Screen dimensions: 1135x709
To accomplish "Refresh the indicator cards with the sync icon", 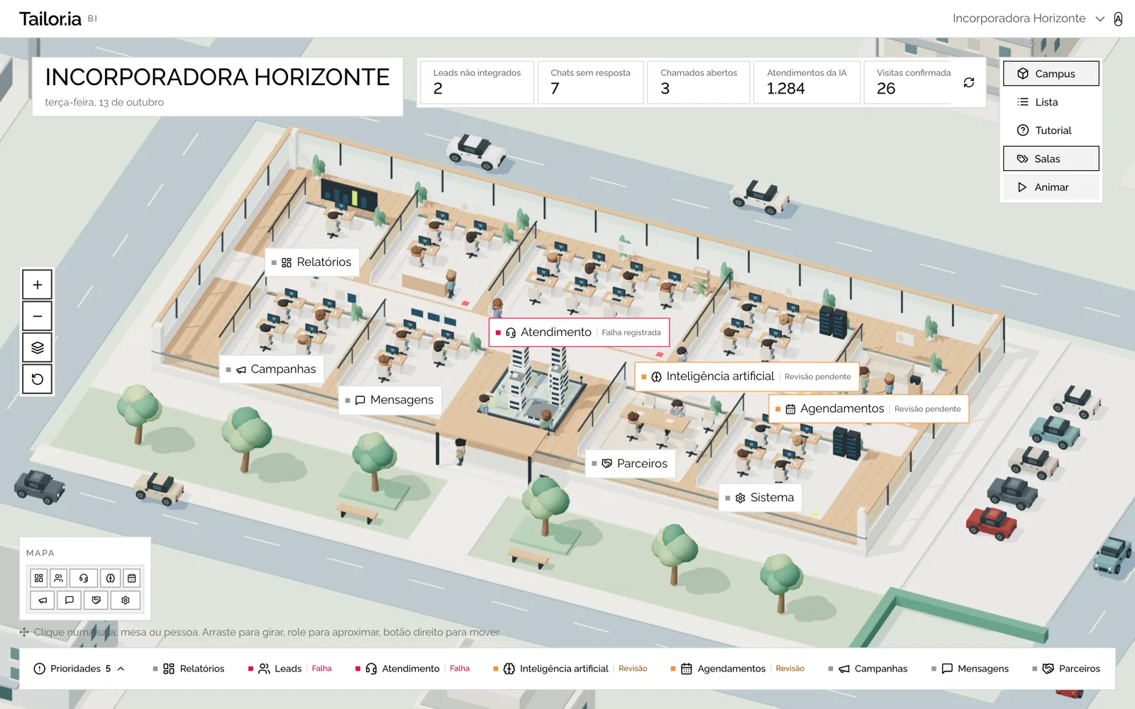I will pos(969,83).
